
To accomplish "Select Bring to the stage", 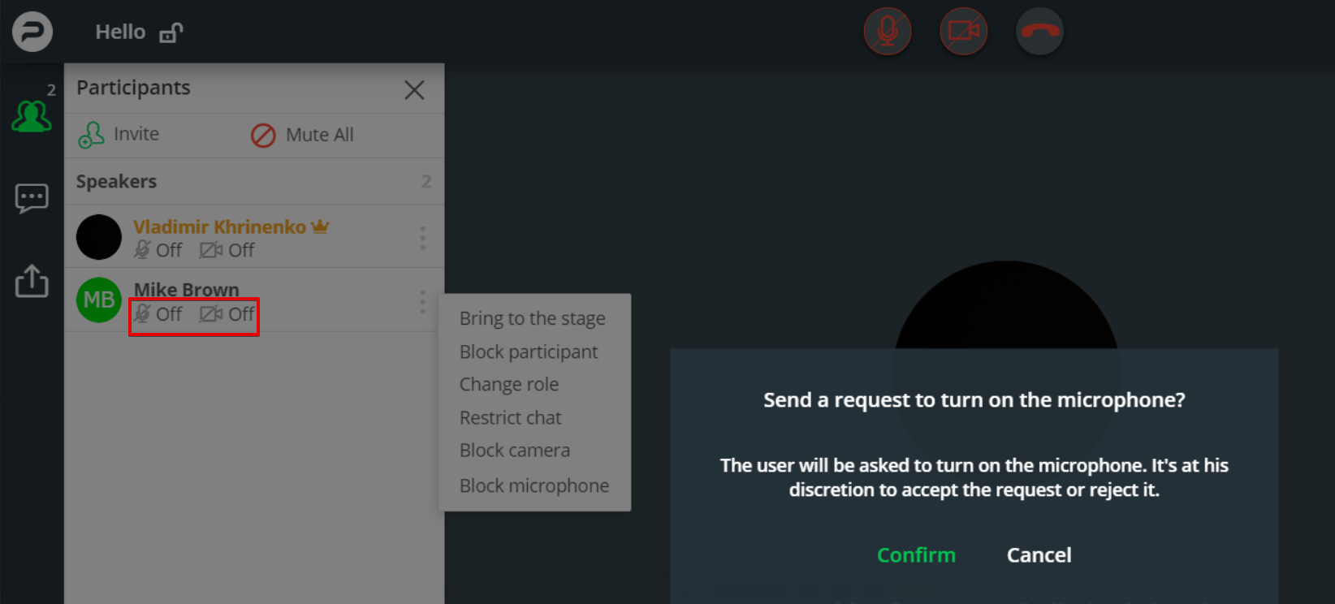I will [x=533, y=318].
